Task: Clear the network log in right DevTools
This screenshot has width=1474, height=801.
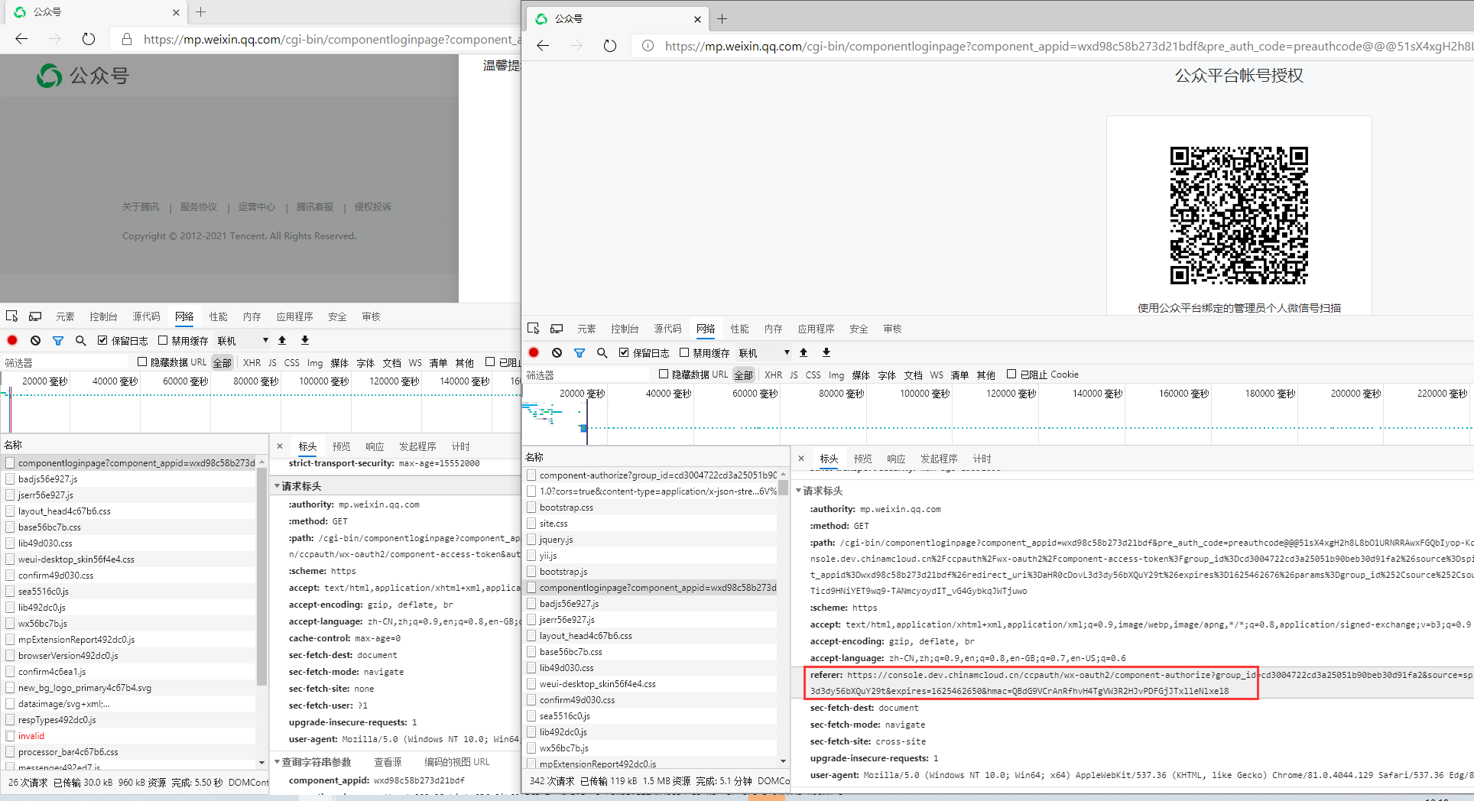Action: point(557,352)
